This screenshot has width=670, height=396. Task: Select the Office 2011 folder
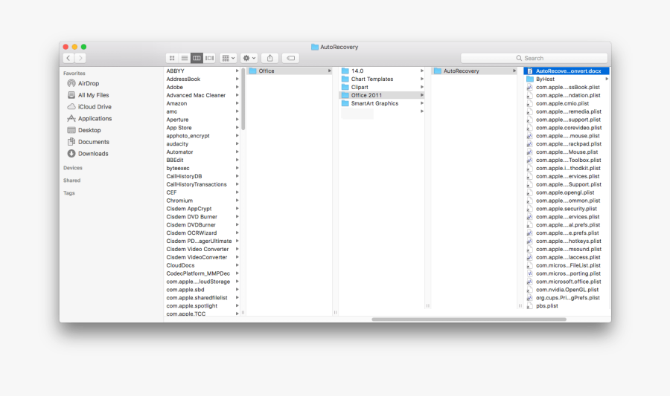coord(382,95)
